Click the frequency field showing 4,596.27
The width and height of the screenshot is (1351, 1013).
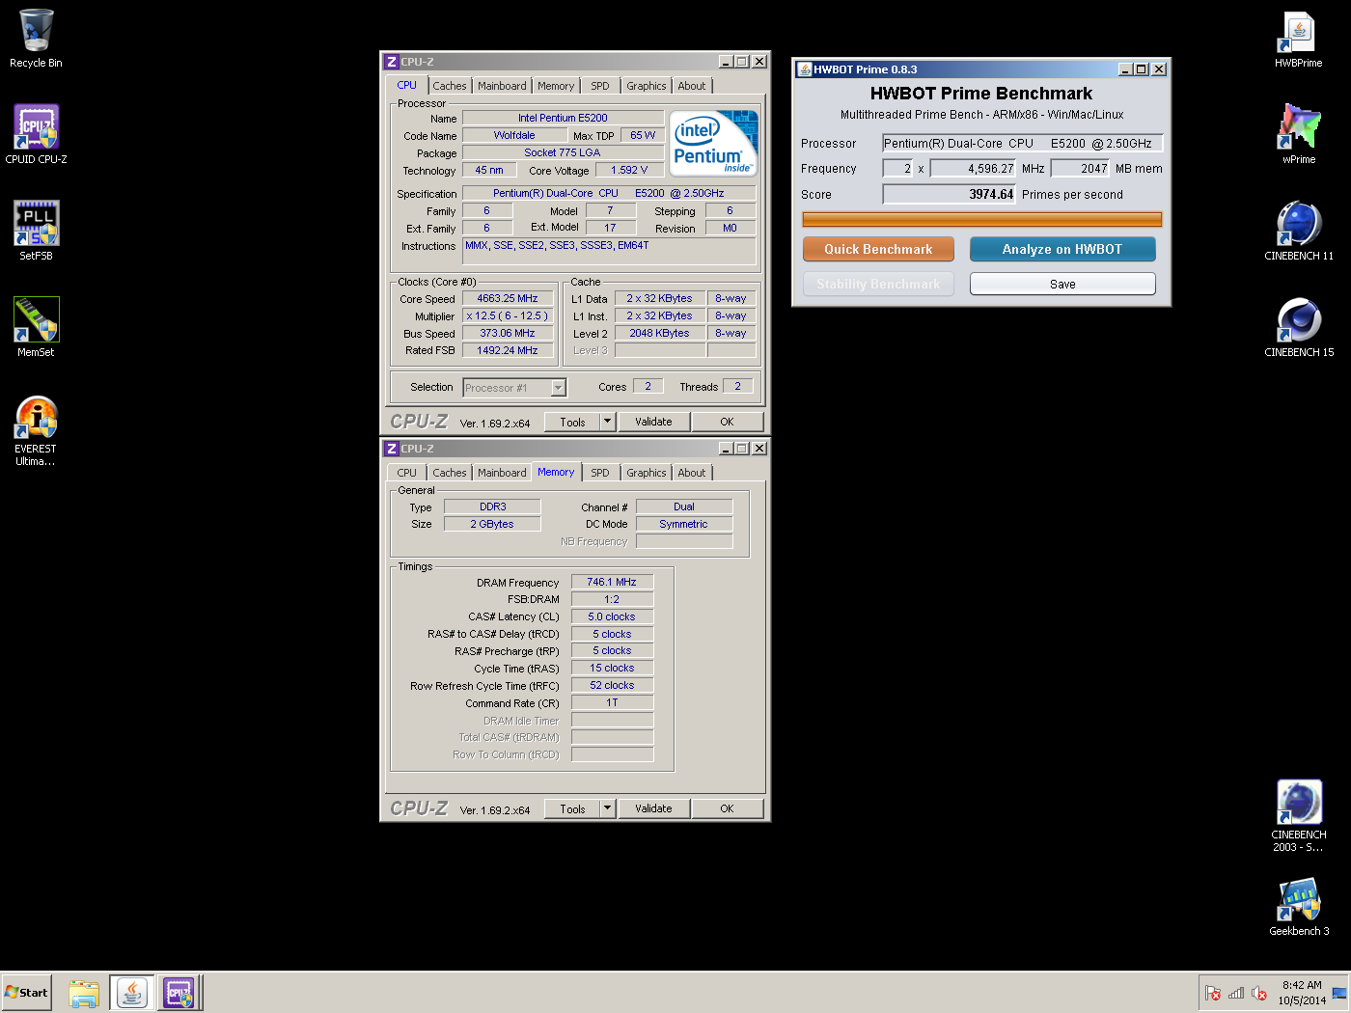click(973, 168)
